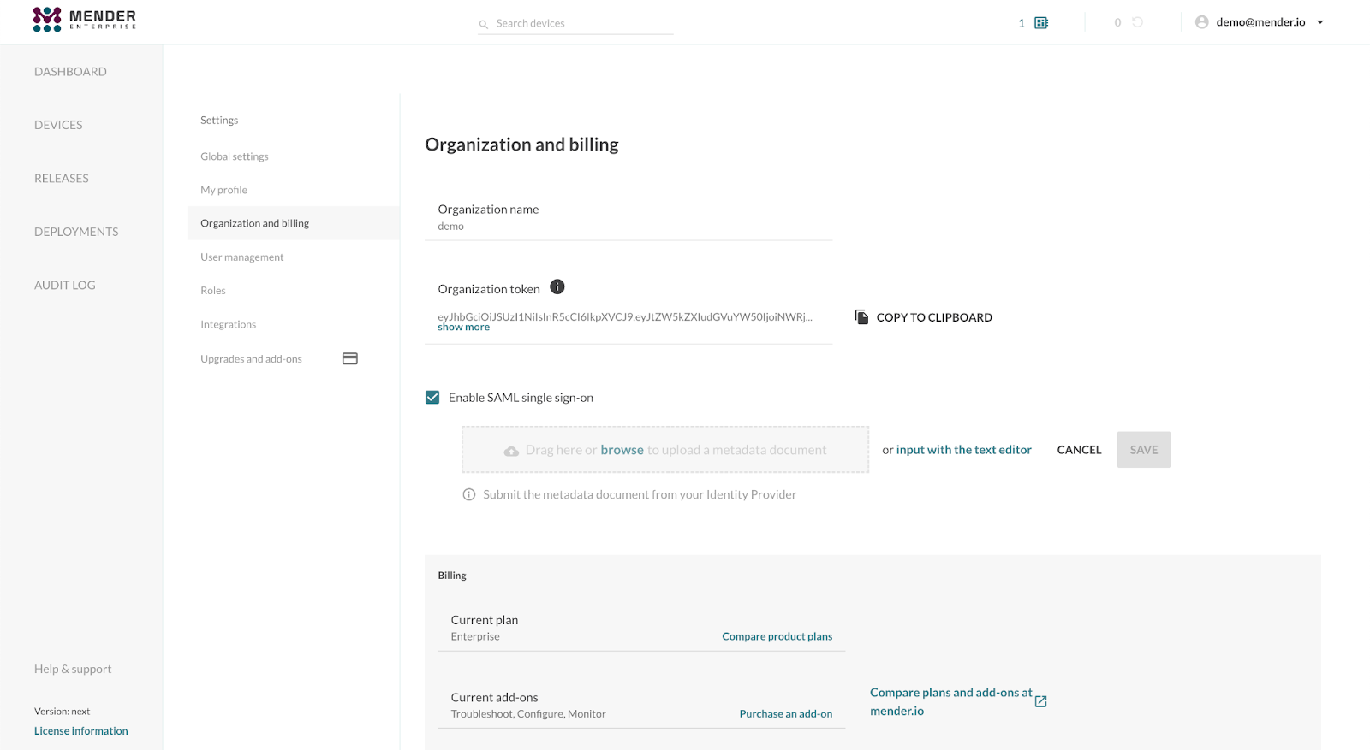Expand the demo@mender.io account dropdown arrow

(1319, 22)
